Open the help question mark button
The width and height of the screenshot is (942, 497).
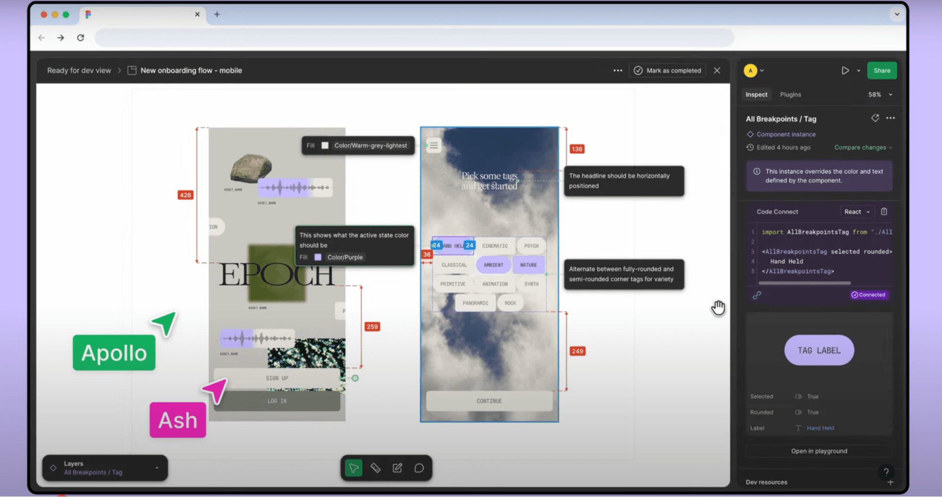pos(886,472)
